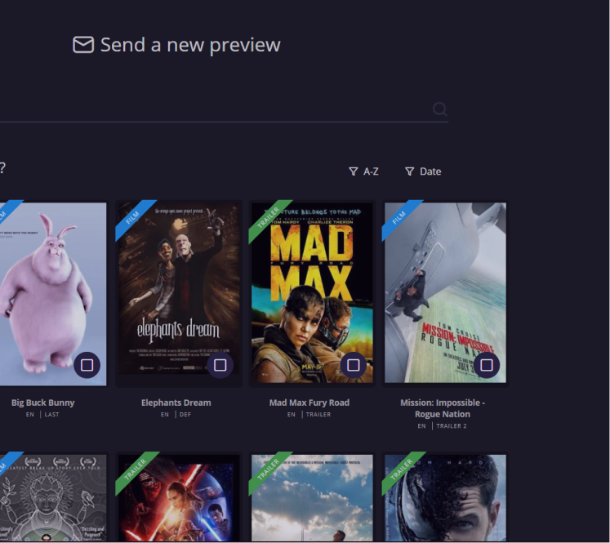Click the envelope icon beside Send a new preview
Screen dimensions: 610x543
[x=83, y=45]
